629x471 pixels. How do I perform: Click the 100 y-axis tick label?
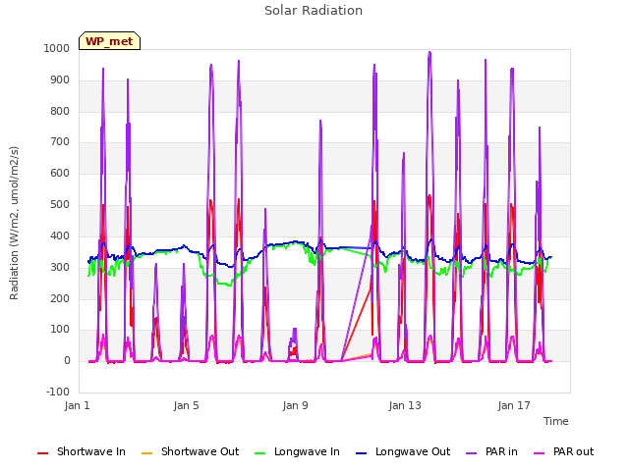[x=60, y=330]
